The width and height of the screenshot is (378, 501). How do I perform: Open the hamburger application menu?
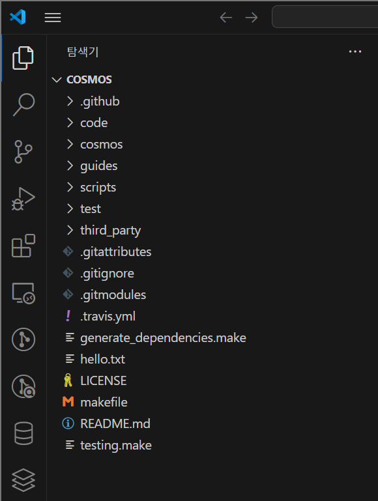click(53, 18)
